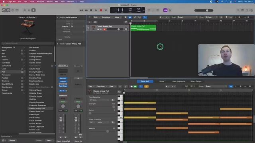This screenshot has width=255, height=143.
Task: Toggle the metronome click button
Action: (x=170, y=10)
